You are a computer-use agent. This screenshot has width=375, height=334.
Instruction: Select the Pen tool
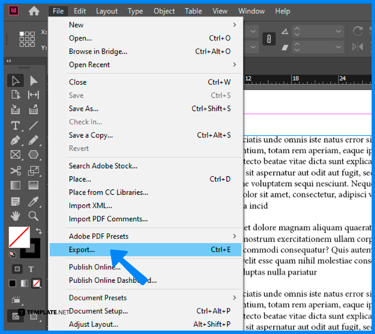15,141
